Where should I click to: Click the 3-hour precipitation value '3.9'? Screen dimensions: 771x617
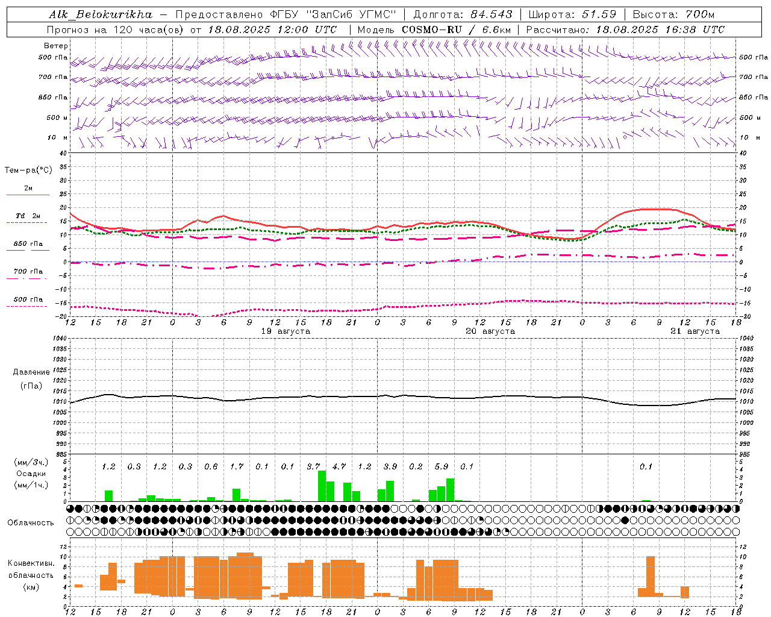[390, 466]
